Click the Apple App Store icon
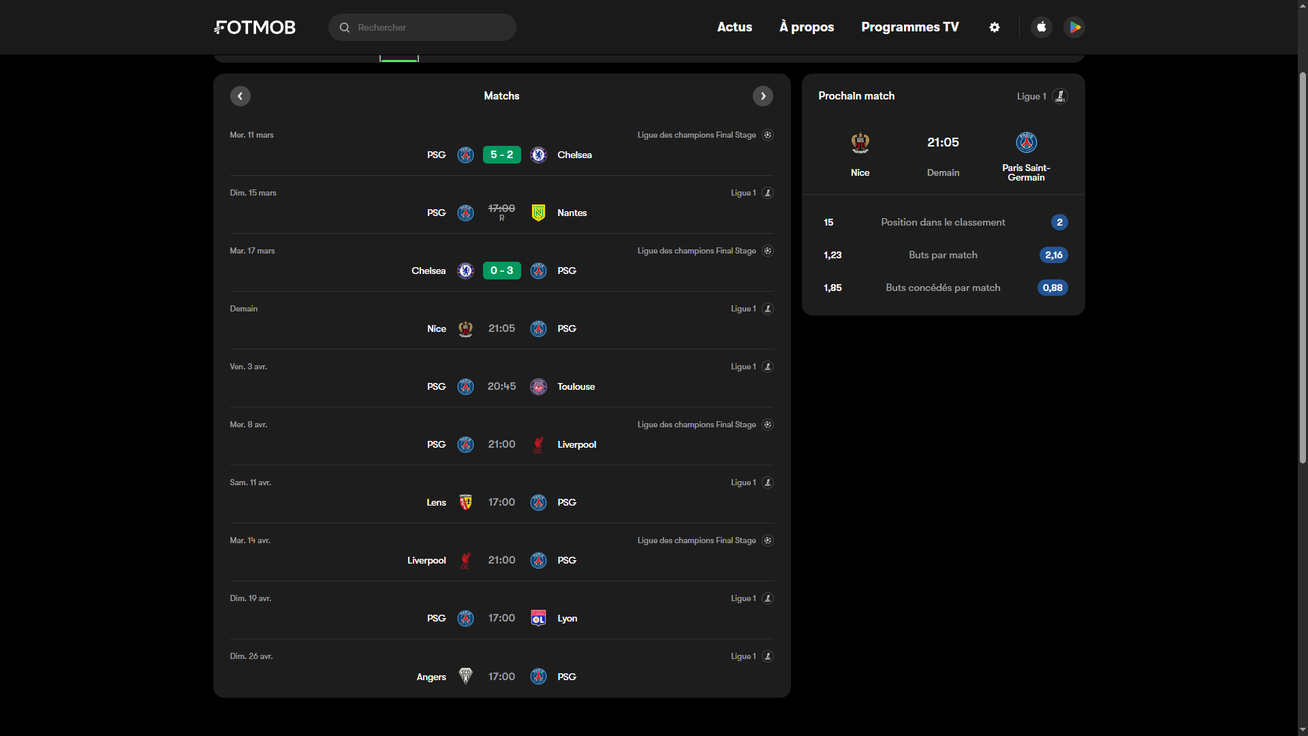The width and height of the screenshot is (1308, 736). [1041, 27]
